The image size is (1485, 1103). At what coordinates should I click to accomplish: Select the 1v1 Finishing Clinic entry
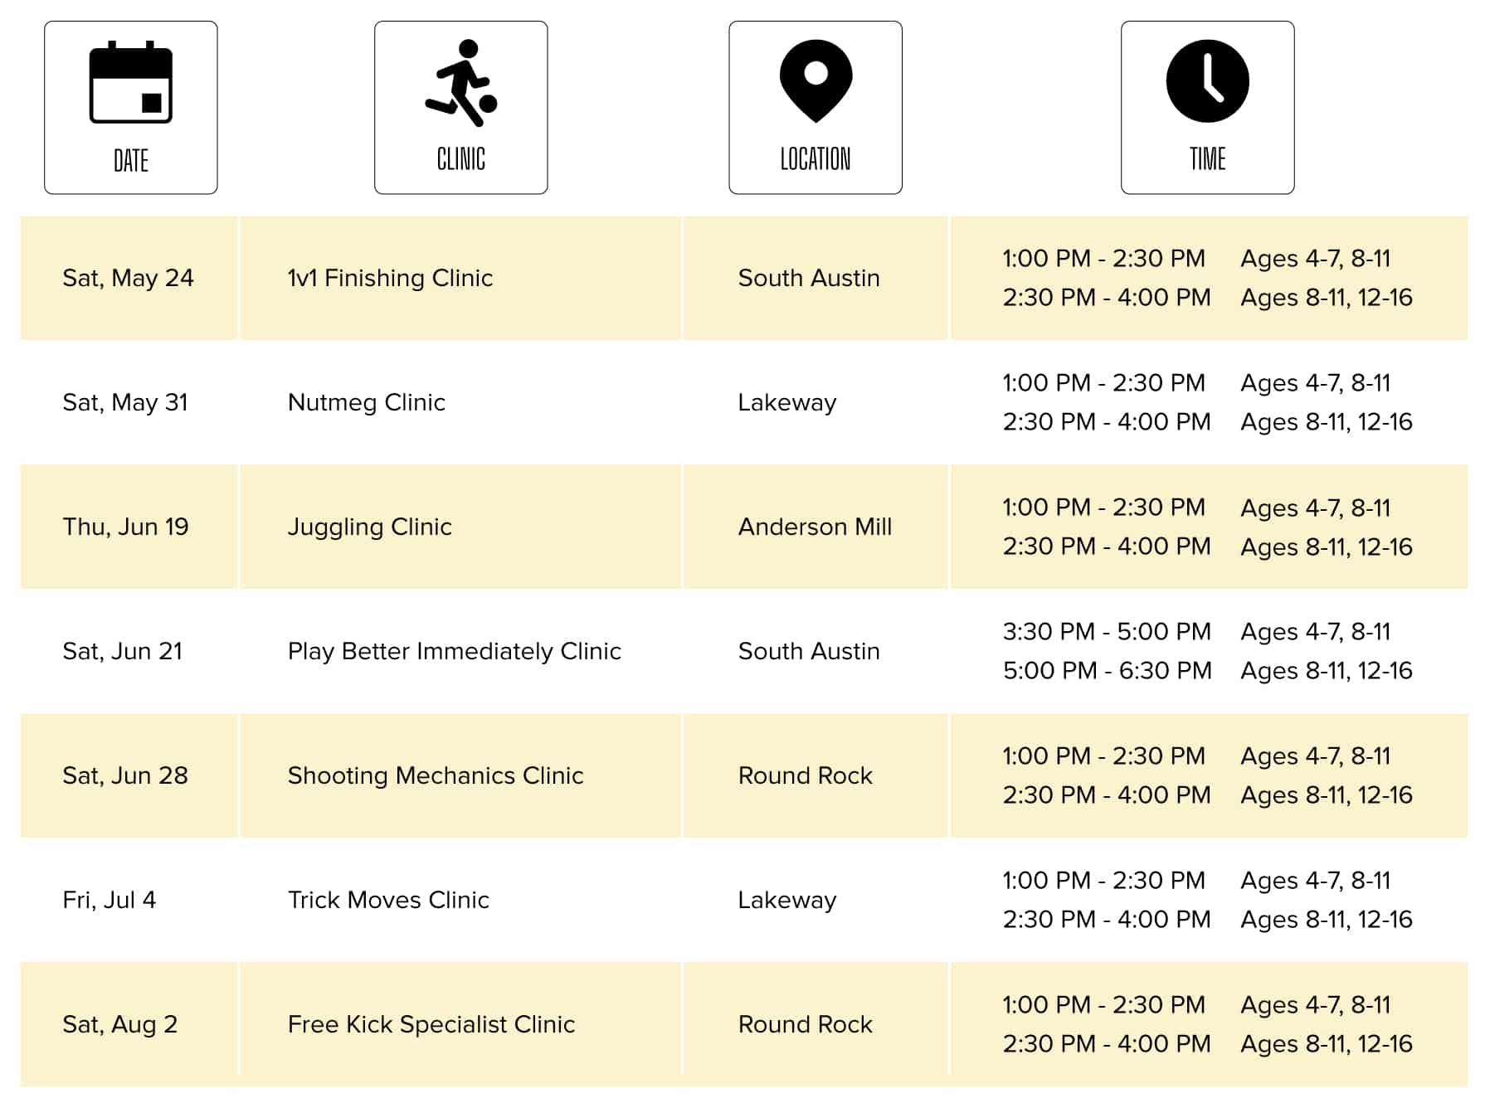[390, 278]
